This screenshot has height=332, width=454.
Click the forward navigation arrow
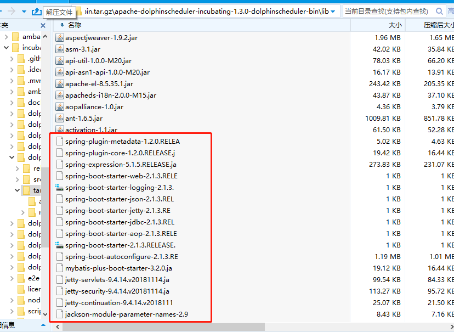[x=12, y=12]
